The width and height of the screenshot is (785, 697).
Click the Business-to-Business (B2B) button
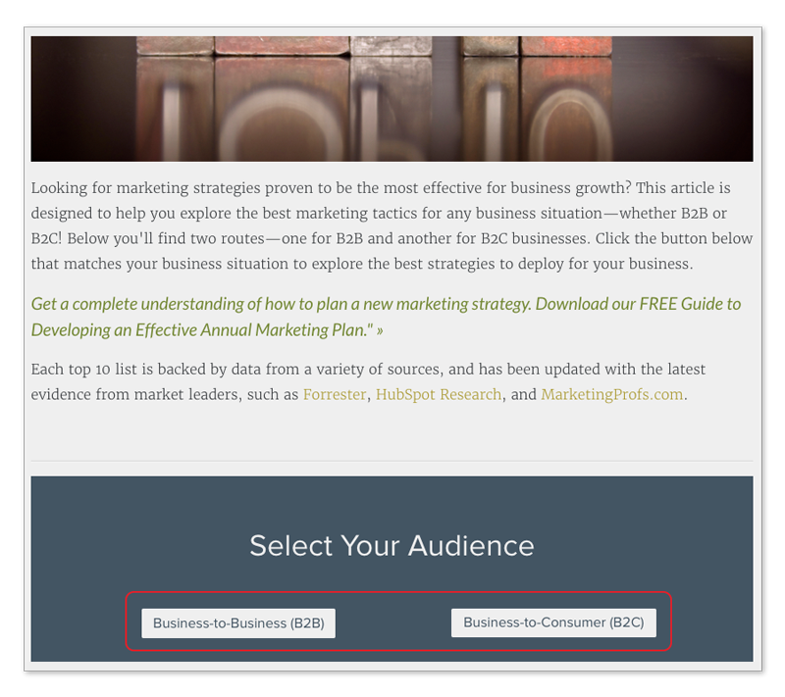tap(238, 623)
